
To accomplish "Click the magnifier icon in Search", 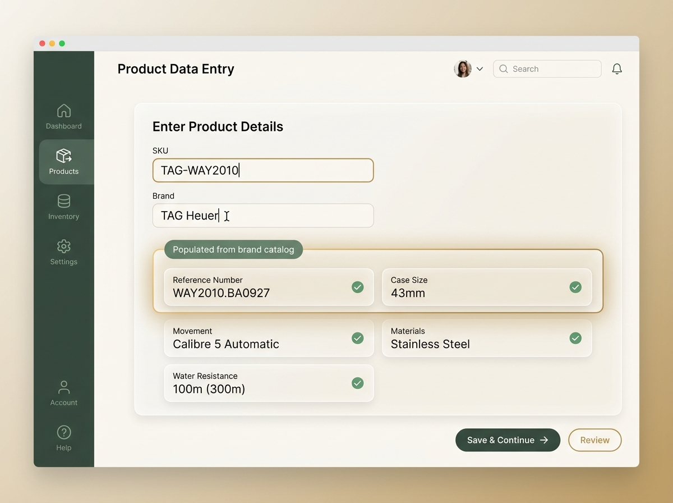I will point(504,69).
